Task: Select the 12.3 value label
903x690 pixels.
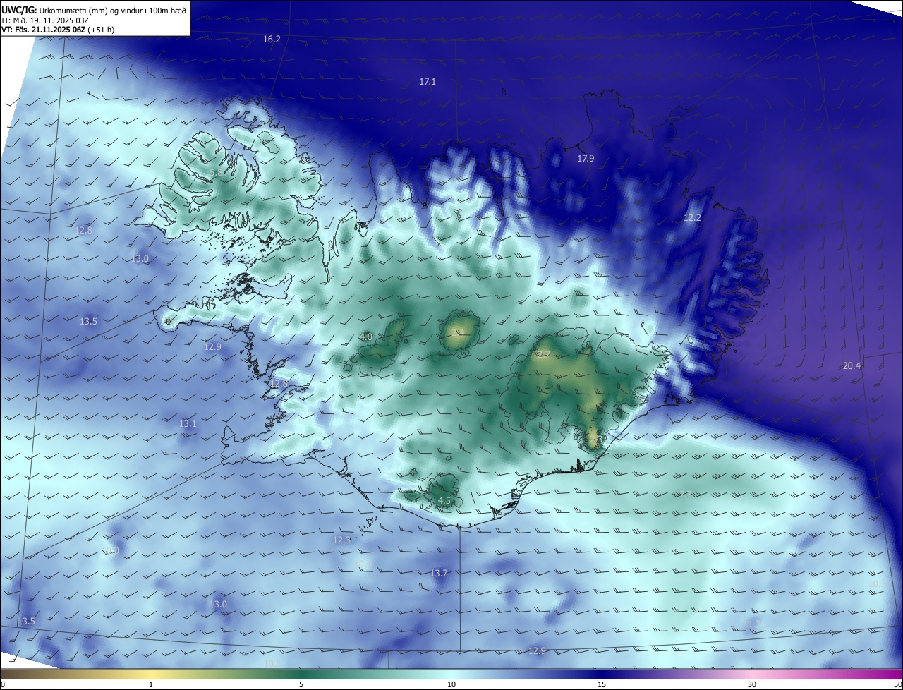Action: (x=341, y=540)
